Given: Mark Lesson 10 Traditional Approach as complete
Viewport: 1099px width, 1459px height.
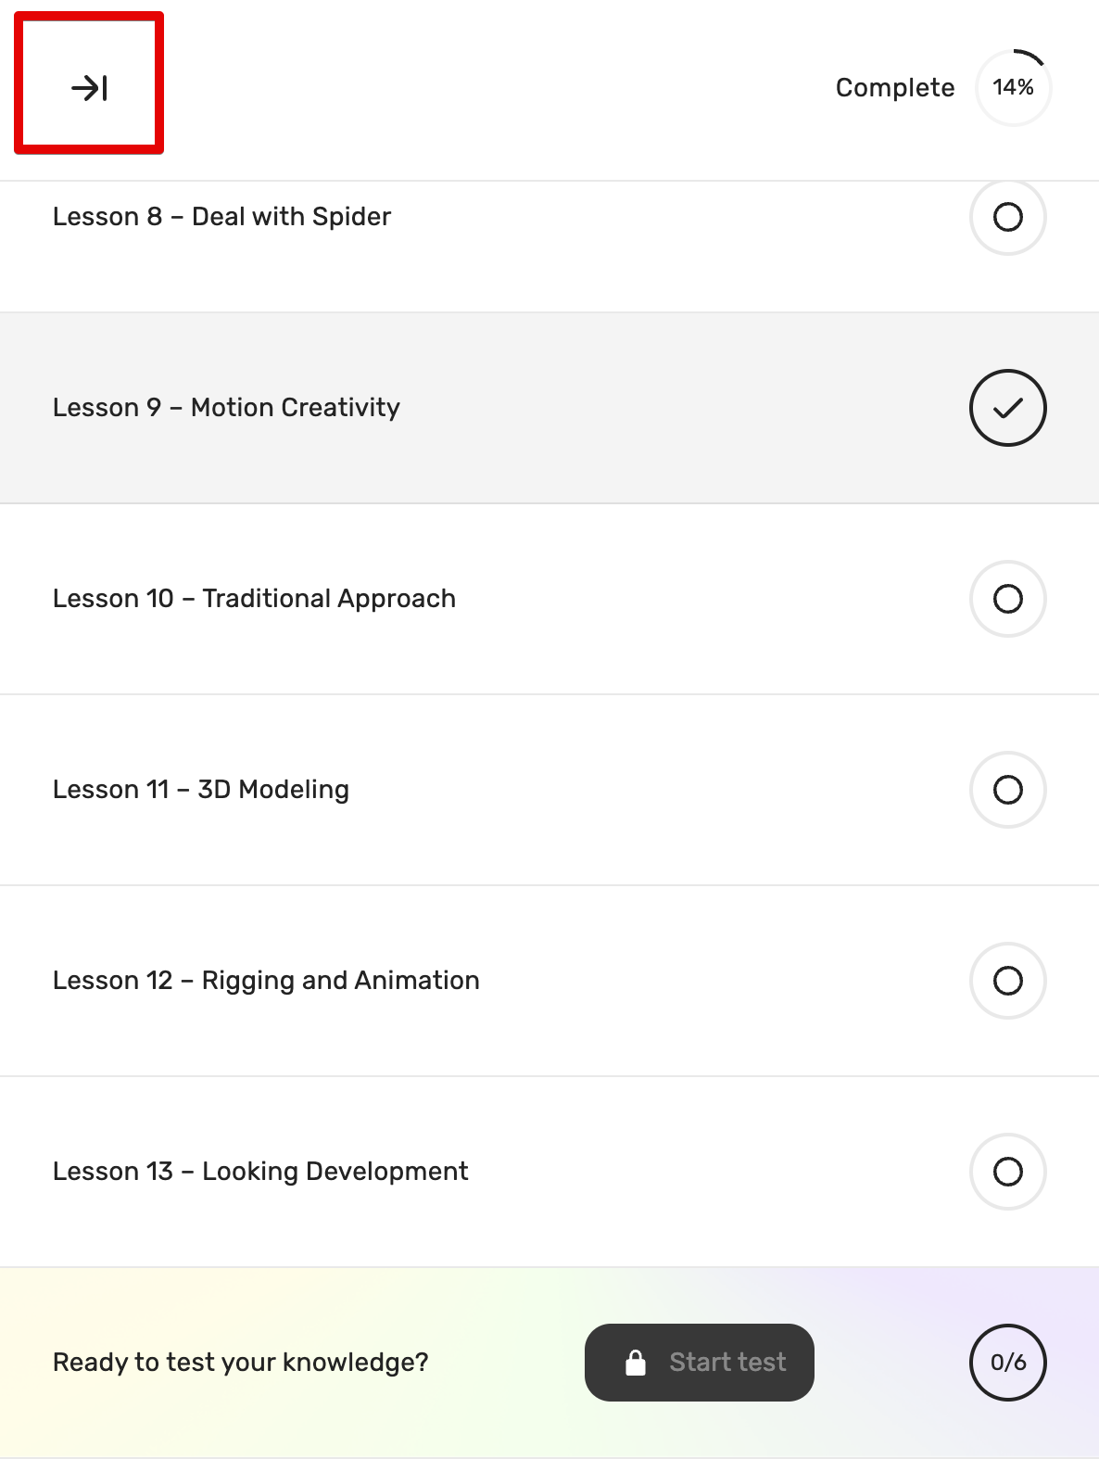Looking at the screenshot, I should [1007, 599].
